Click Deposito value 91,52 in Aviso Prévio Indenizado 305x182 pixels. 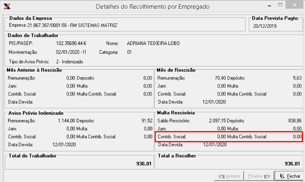(x=147, y=121)
